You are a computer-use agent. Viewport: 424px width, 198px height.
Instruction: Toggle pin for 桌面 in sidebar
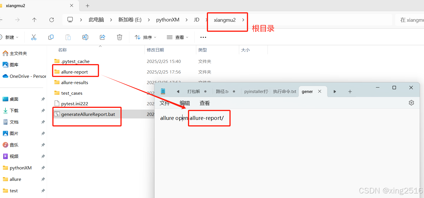pyautogui.click(x=43, y=99)
